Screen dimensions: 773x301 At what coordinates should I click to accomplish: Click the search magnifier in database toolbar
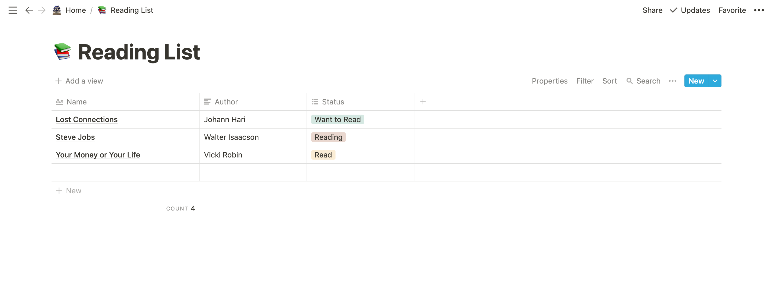click(629, 81)
